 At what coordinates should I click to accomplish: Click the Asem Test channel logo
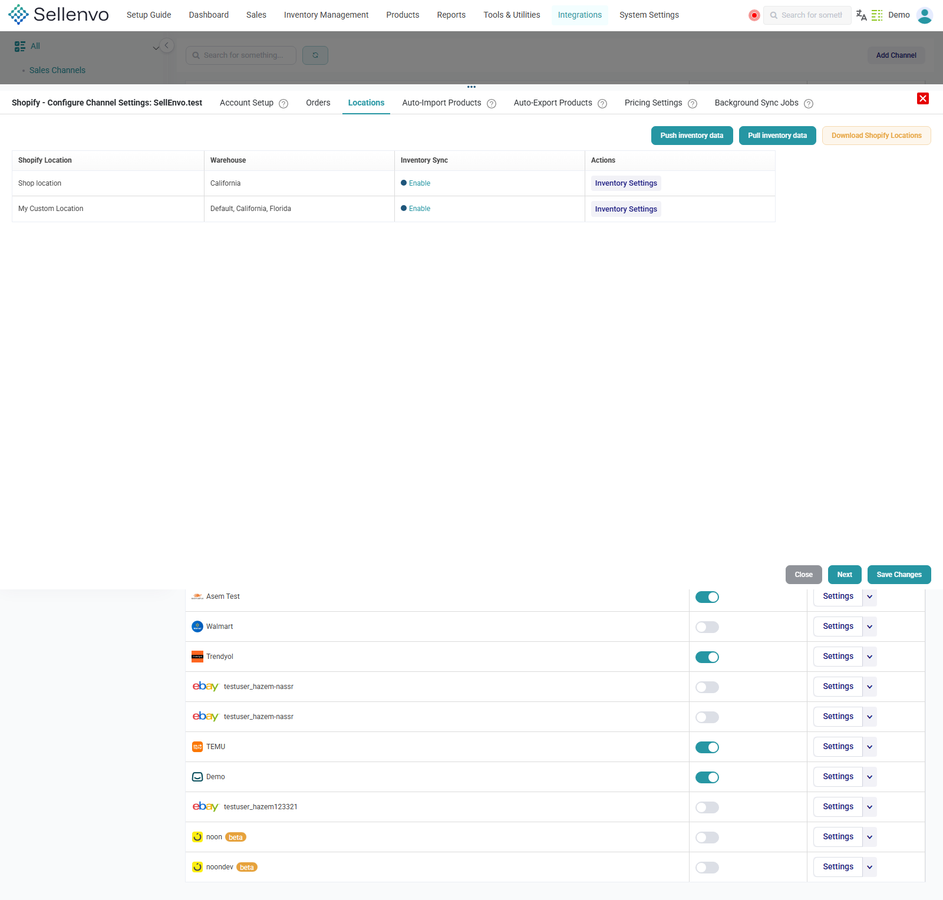197,596
